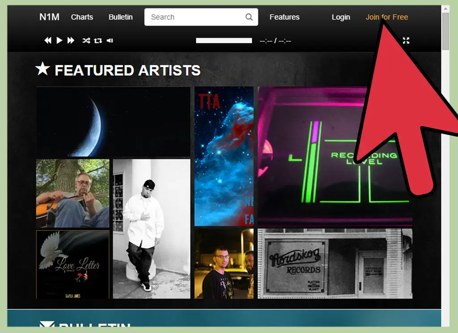This screenshot has height=333, width=458.
Task: Open the Bulletin page
Action: [x=121, y=17]
